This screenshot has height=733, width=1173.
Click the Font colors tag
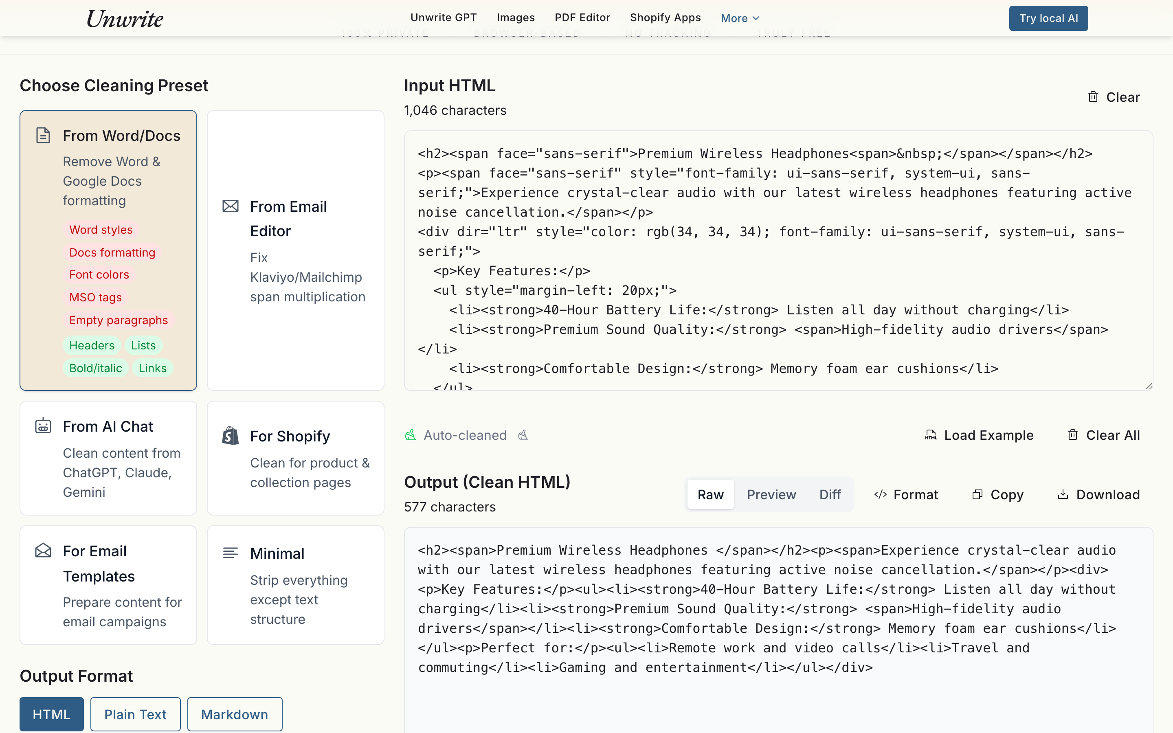click(99, 274)
